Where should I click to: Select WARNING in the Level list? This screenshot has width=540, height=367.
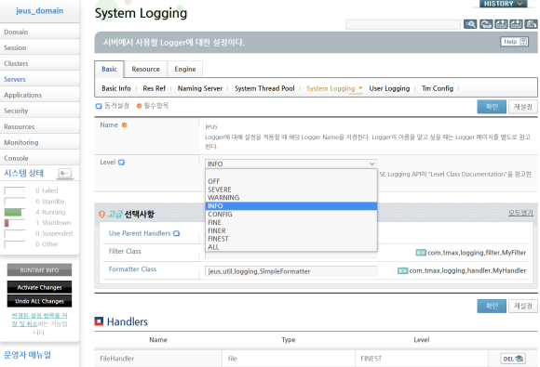click(x=291, y=198)
